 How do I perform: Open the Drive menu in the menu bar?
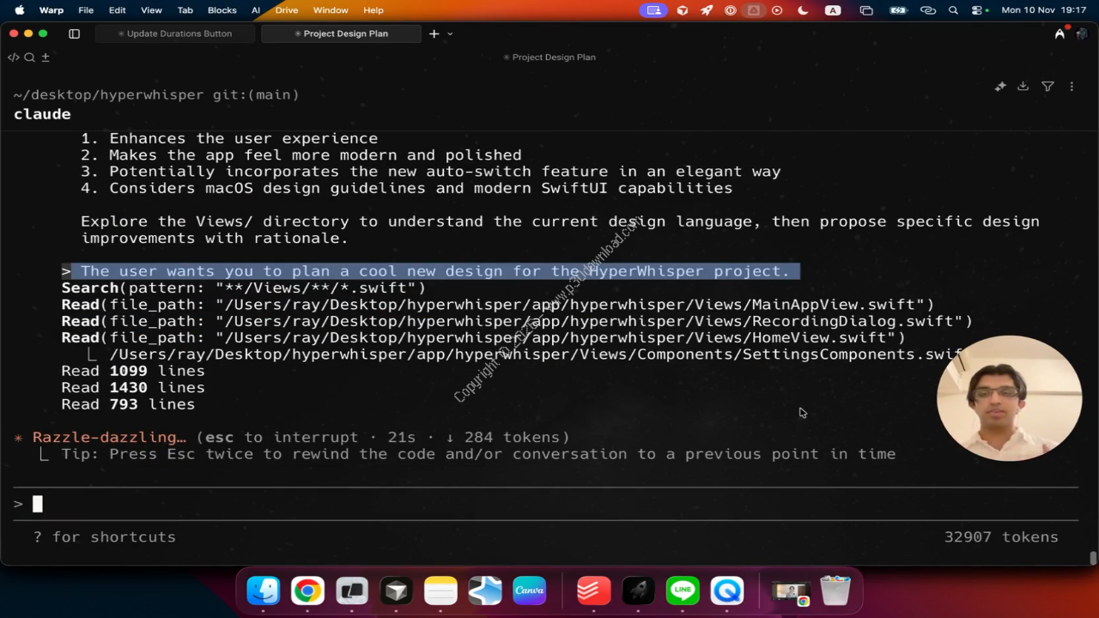click(287, 10)
